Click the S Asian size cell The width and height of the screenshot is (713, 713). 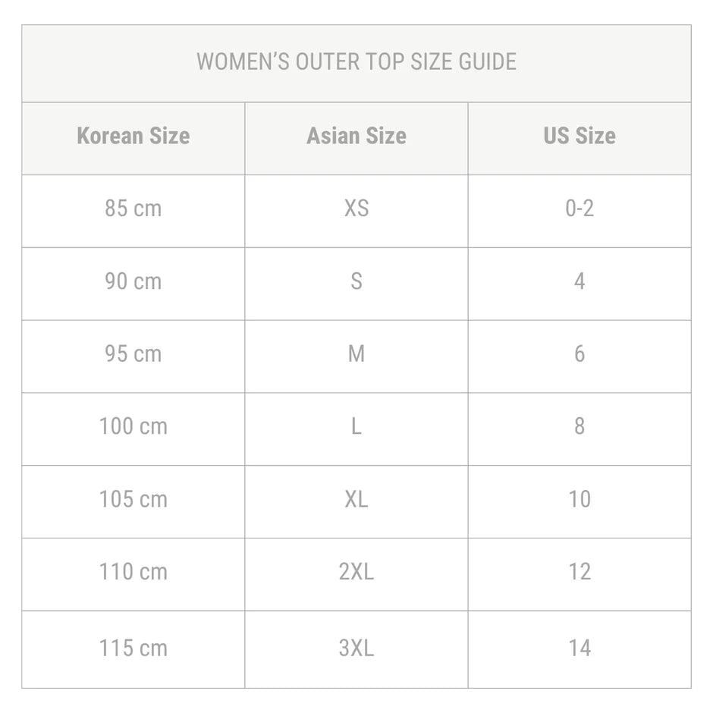point(356,281)
